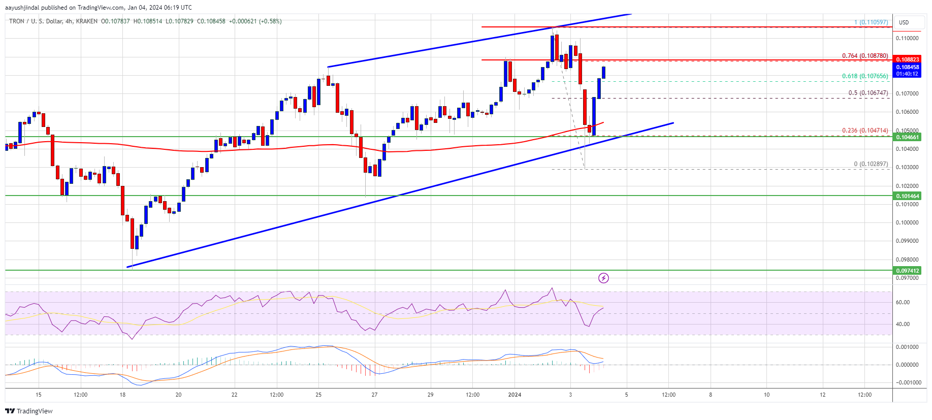The image size is (932, 420).
Task: Click the green 0.097412 support label
Action: click(x=907, y=271)
